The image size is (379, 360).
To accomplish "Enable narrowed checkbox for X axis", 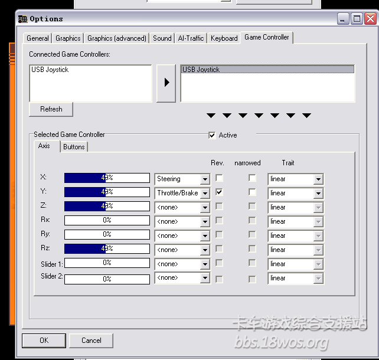I will point(252,178).
